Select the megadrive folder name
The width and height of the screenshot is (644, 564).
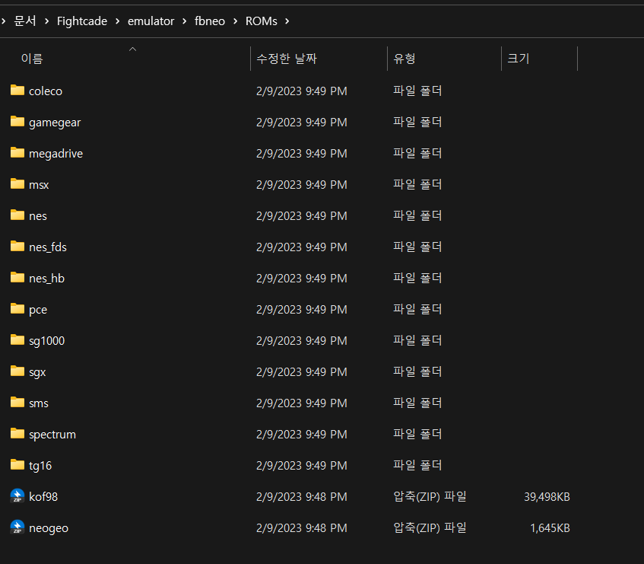point(56,153)
